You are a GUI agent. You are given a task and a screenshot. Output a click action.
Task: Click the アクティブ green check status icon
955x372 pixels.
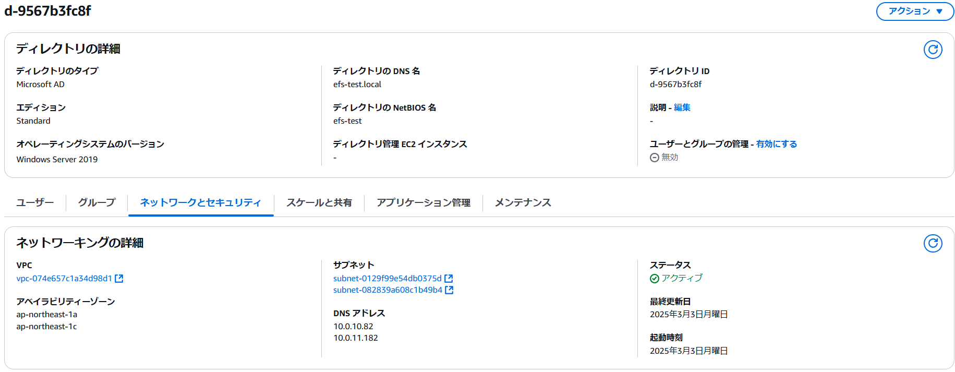654,279
